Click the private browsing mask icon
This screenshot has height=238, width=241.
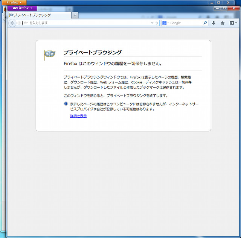coord(49,55)
